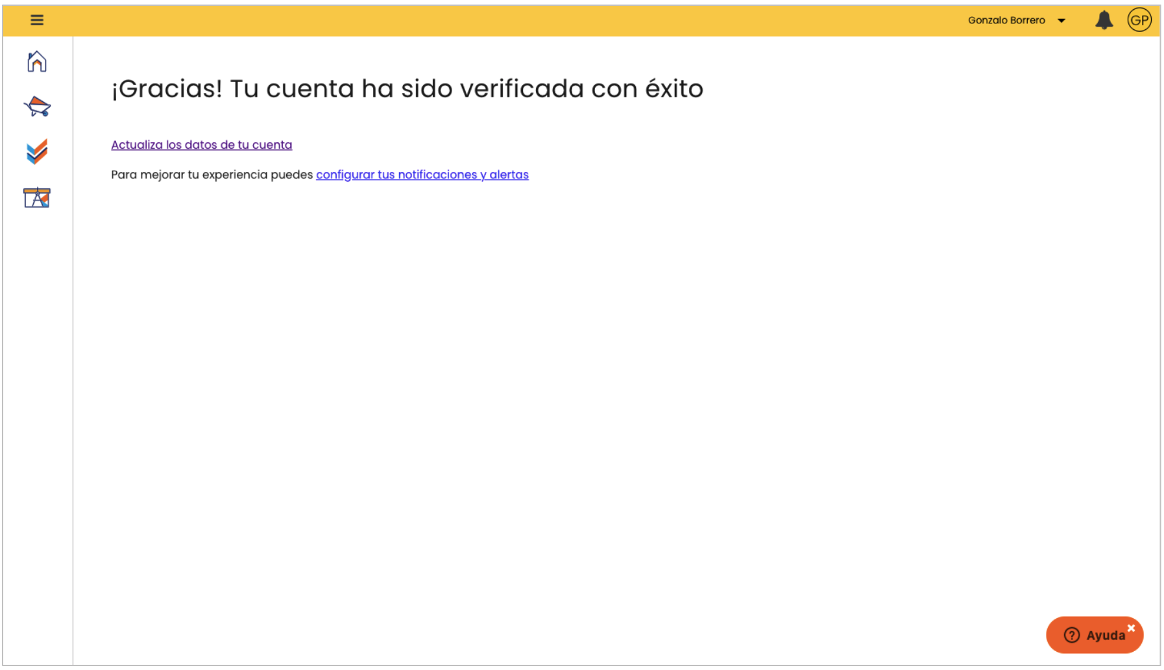This screenshot has height=670, width=1164.
Task: Open the Ayuda help button
Action: [x=1095, y=635]
